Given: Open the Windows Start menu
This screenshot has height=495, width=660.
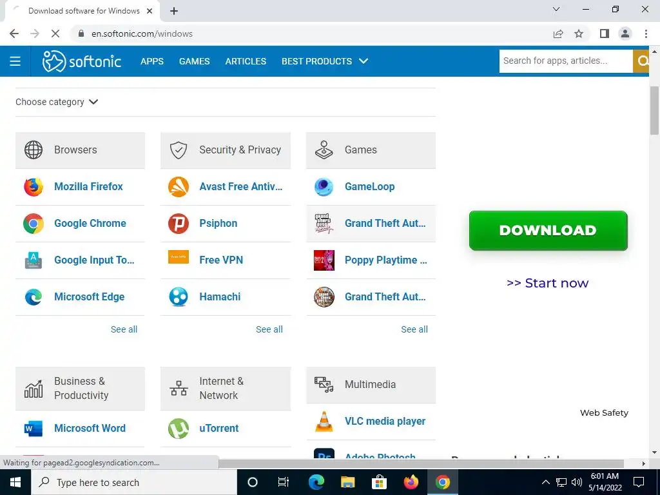Looking at the screenshot, I should point(15,482).
